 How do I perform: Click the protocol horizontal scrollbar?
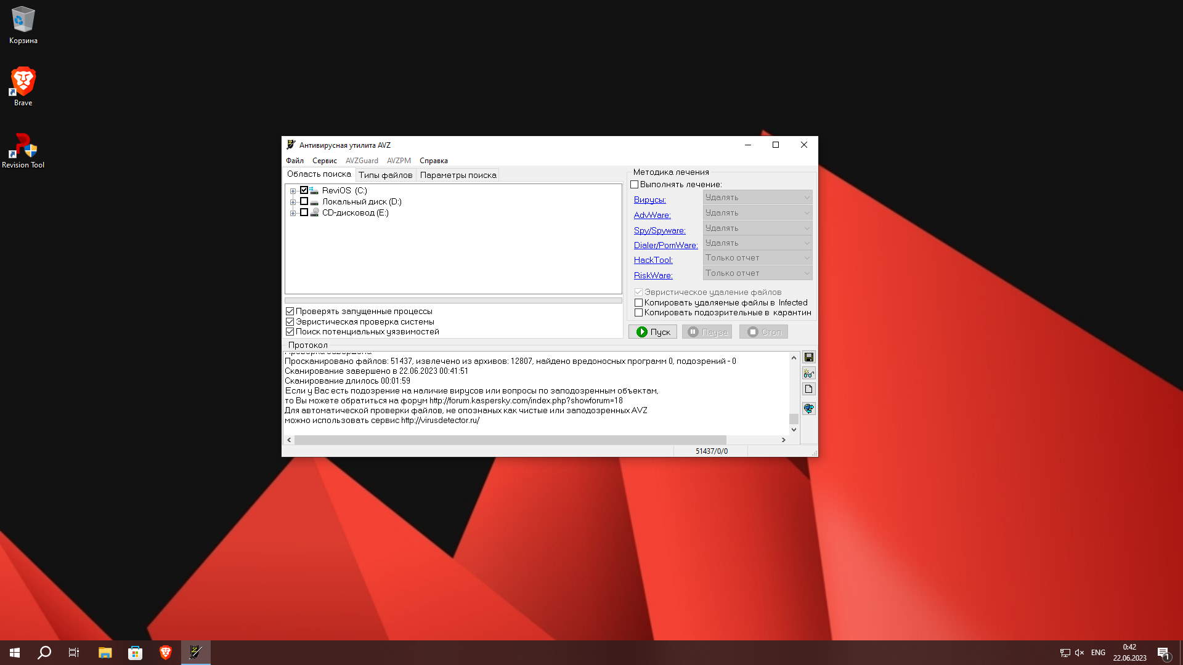coord(510,440)
